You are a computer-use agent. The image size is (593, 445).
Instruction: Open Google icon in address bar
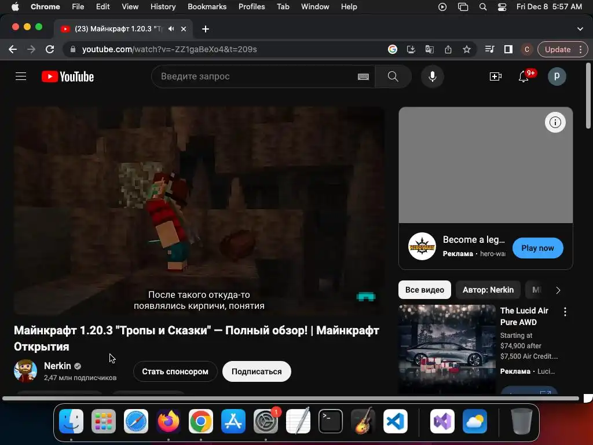392,49
